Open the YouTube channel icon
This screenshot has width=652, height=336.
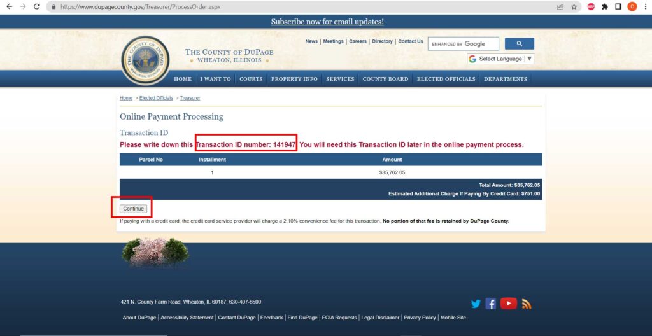(508, 304)
